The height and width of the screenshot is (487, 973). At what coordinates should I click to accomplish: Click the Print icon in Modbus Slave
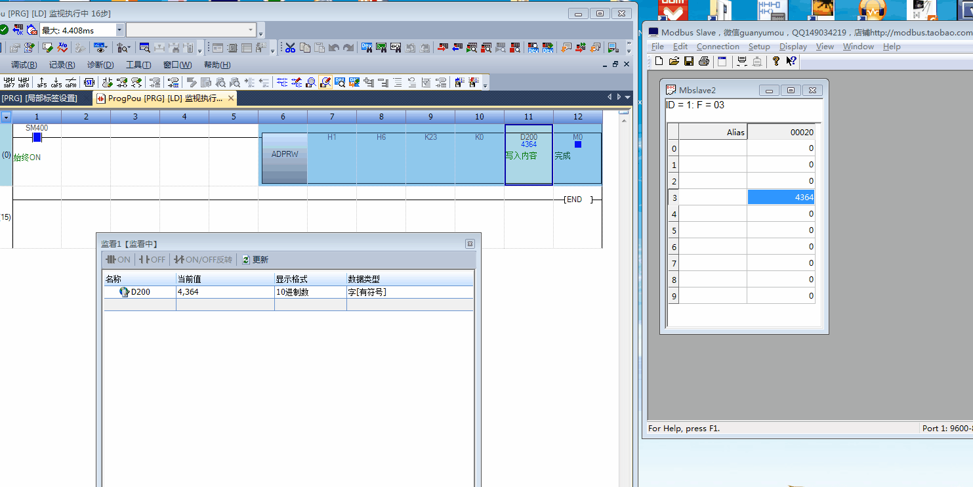click(704, 61)
